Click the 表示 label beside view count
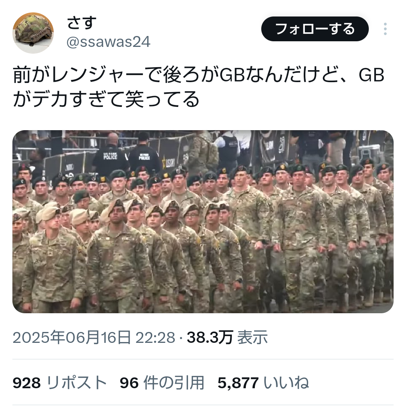The image size is (406, 410). (x=252, y=337)
